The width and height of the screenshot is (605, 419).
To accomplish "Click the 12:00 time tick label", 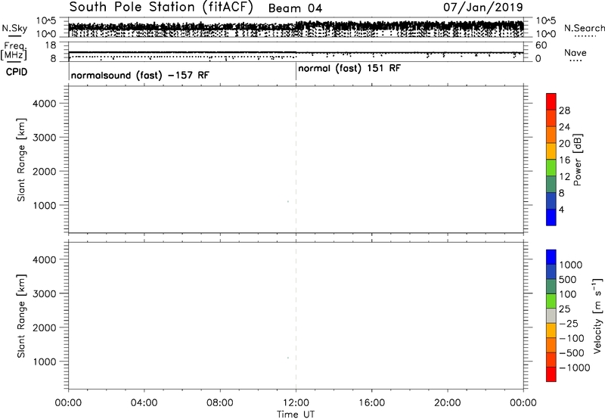I will pos(296,403).
